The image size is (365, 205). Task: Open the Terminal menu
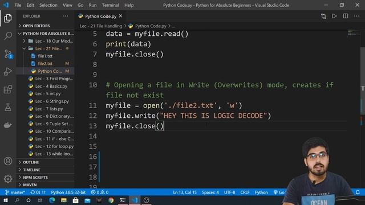click(110, 5)
